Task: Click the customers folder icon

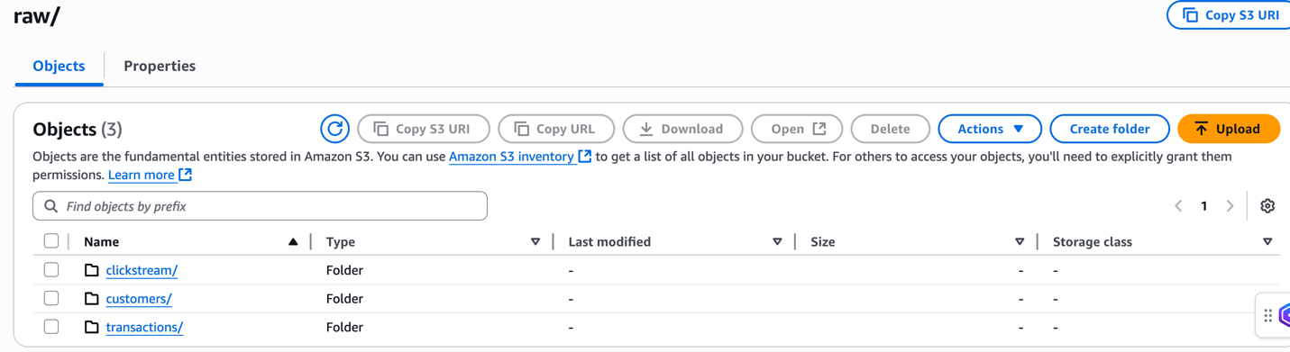Action: [92, 298]
